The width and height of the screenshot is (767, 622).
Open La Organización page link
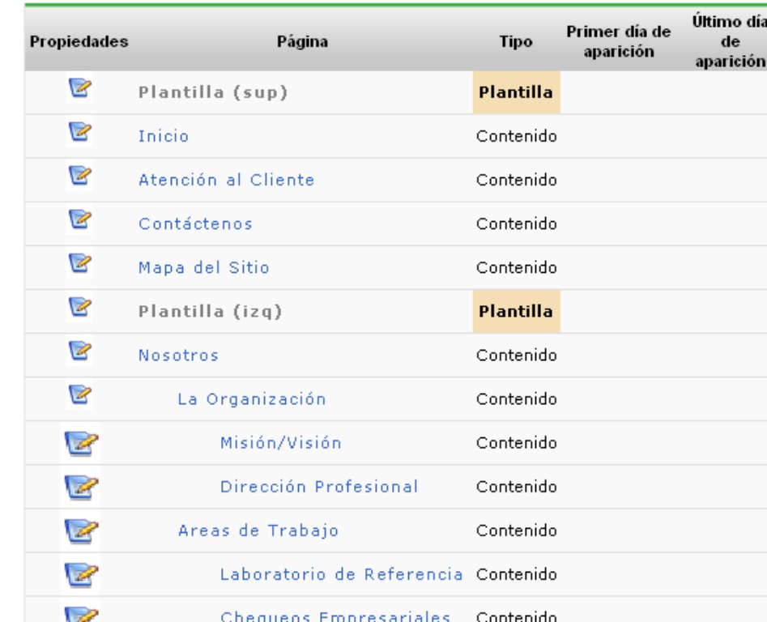pos(251,399)
